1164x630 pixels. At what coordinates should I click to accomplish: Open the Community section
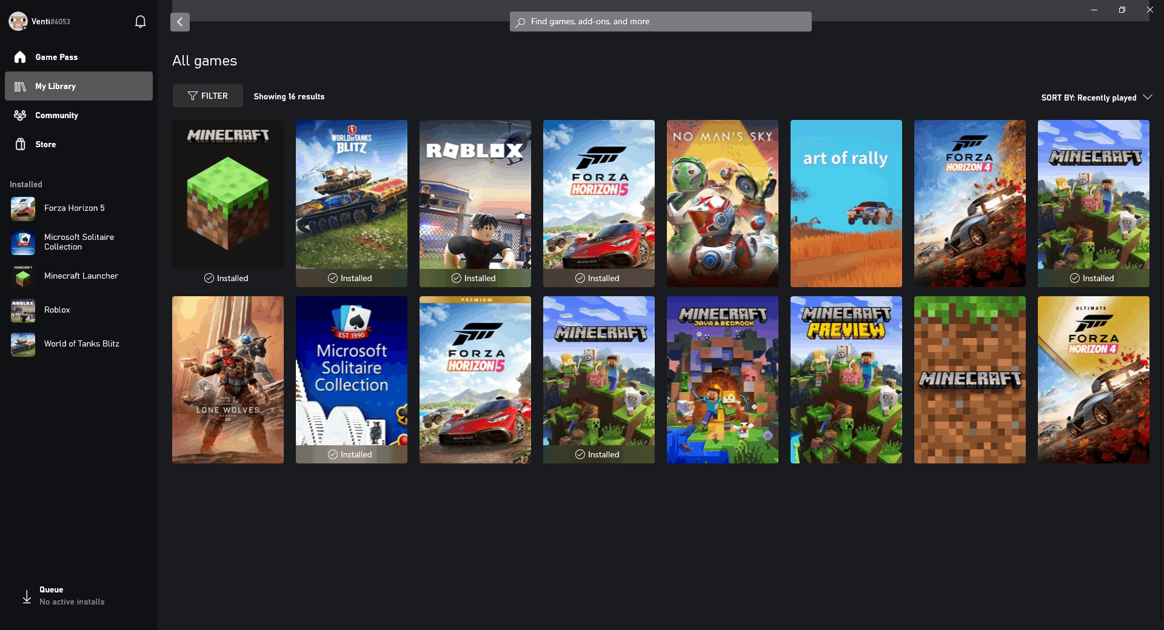[79, 115]
